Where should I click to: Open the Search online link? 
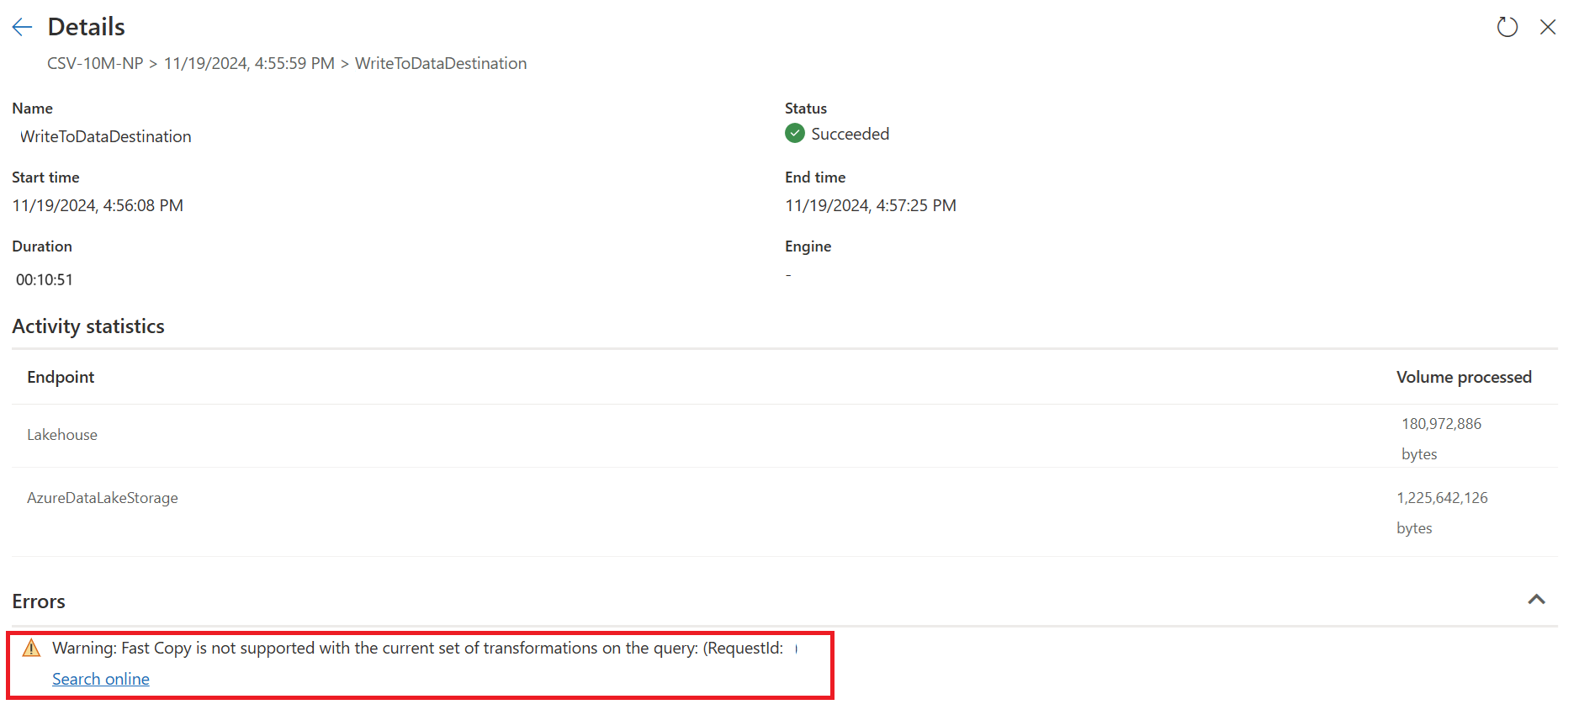pos(101,679)
